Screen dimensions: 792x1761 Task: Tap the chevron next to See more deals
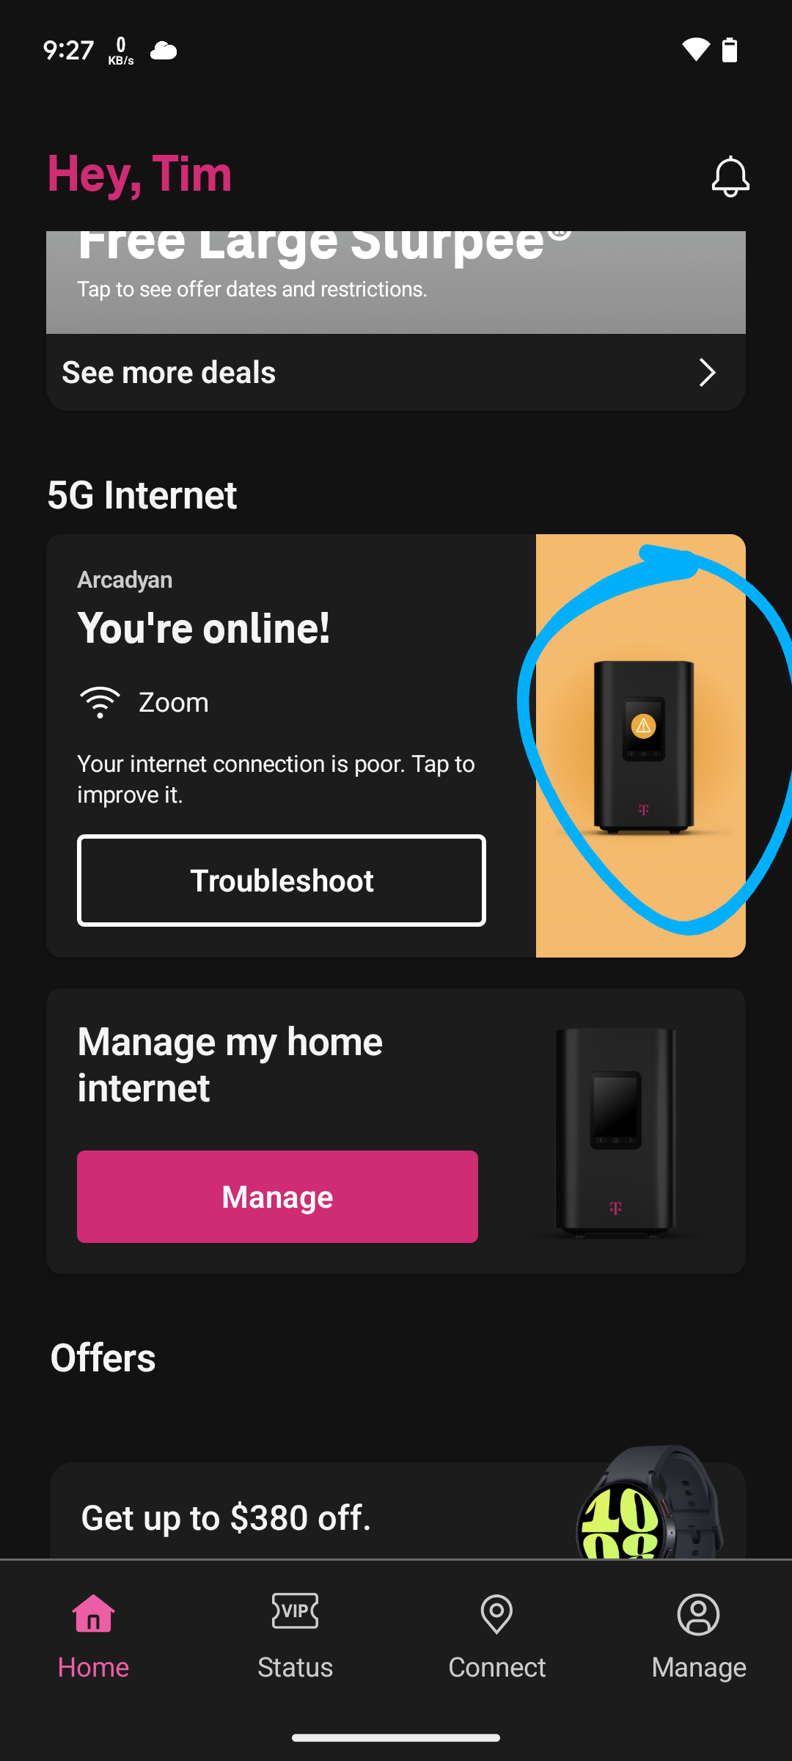707,373
